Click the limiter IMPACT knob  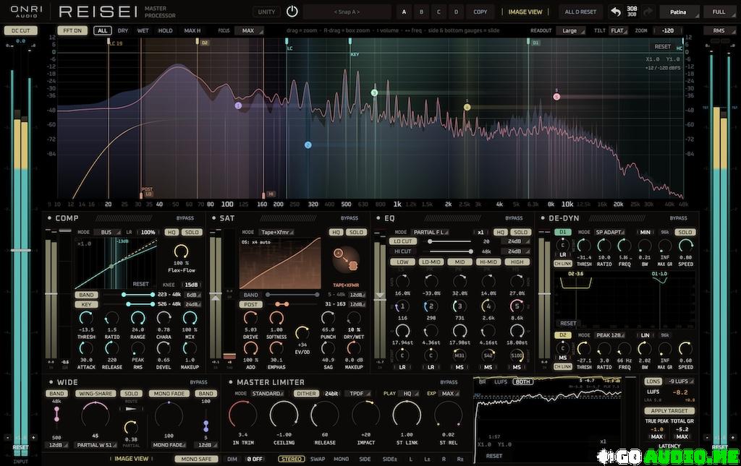point(365,415)
